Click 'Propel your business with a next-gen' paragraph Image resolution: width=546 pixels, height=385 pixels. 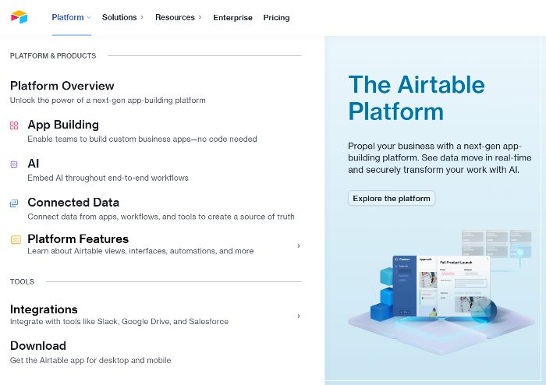(439, 158)
